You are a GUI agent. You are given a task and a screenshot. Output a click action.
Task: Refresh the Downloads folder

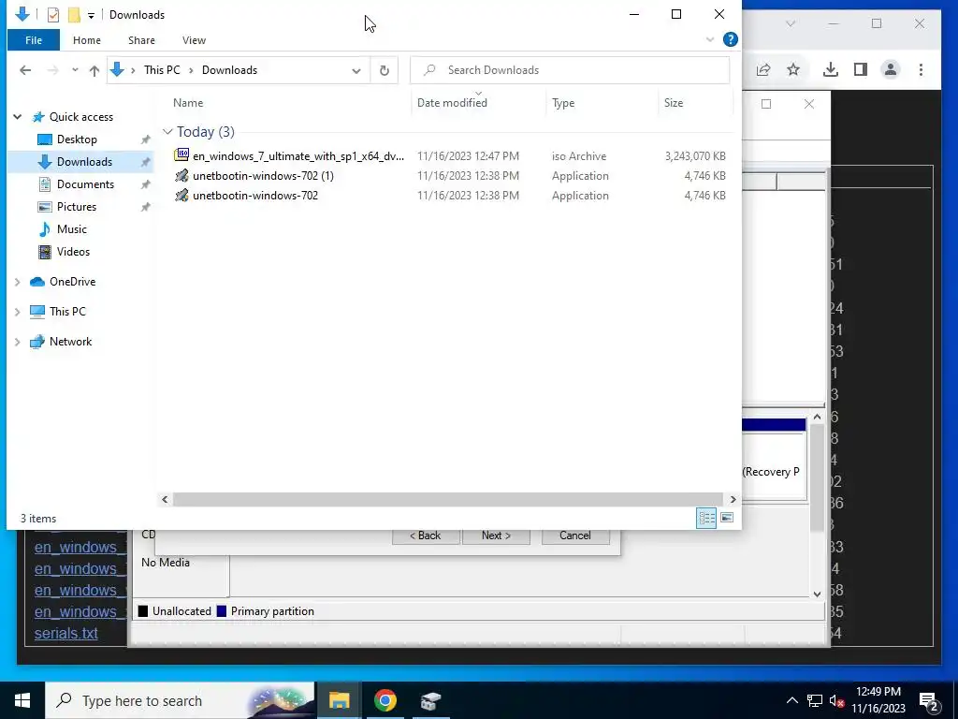tap(385, 70)
